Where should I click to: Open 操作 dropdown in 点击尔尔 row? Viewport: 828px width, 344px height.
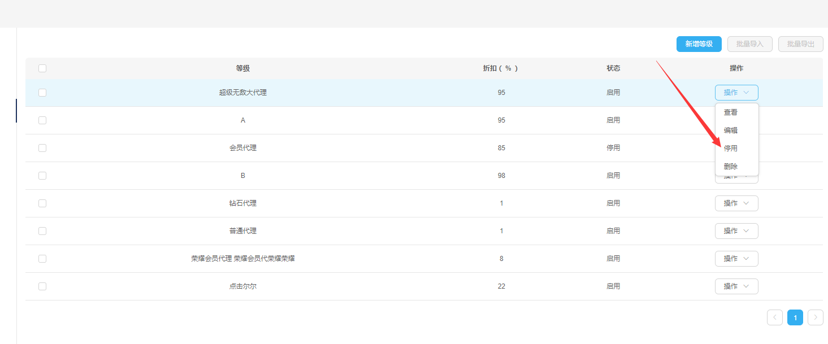[736, 286]
